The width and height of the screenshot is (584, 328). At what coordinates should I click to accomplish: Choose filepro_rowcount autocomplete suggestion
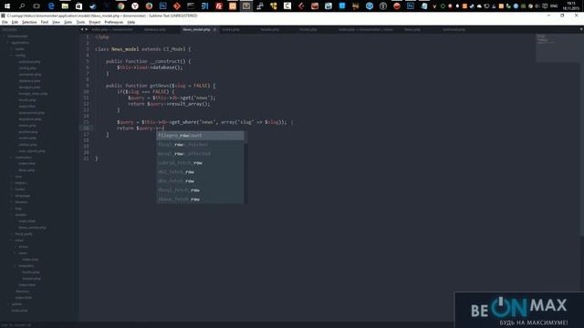200,136
